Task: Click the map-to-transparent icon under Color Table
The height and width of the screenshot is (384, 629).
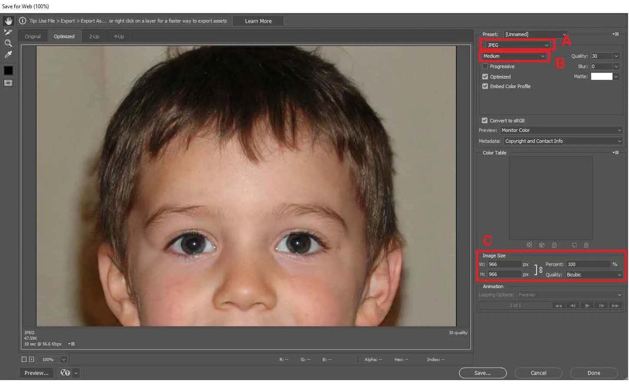Action: point(529,245)
